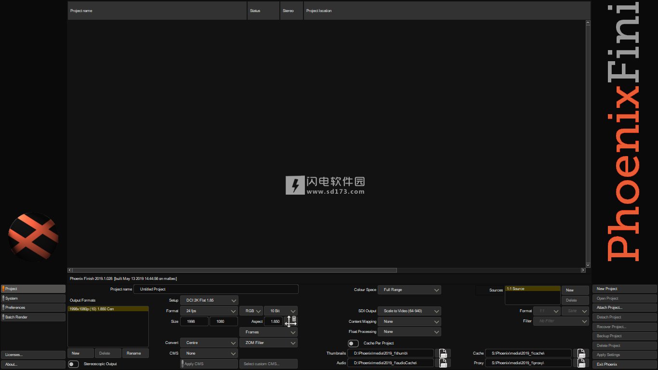The height and width of the screenshot is (370, 658).
Task: Open the Licenses dialog
Action: pyautogui.click(x=33, y=355)
